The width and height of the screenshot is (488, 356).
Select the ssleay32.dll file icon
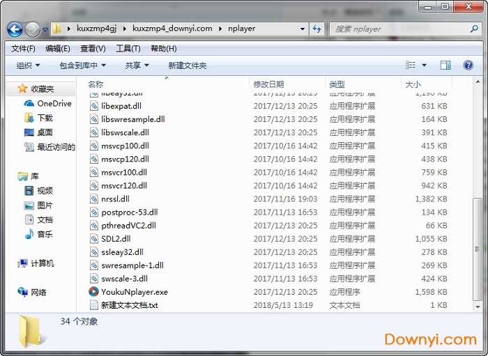click(x=94, y=251)
